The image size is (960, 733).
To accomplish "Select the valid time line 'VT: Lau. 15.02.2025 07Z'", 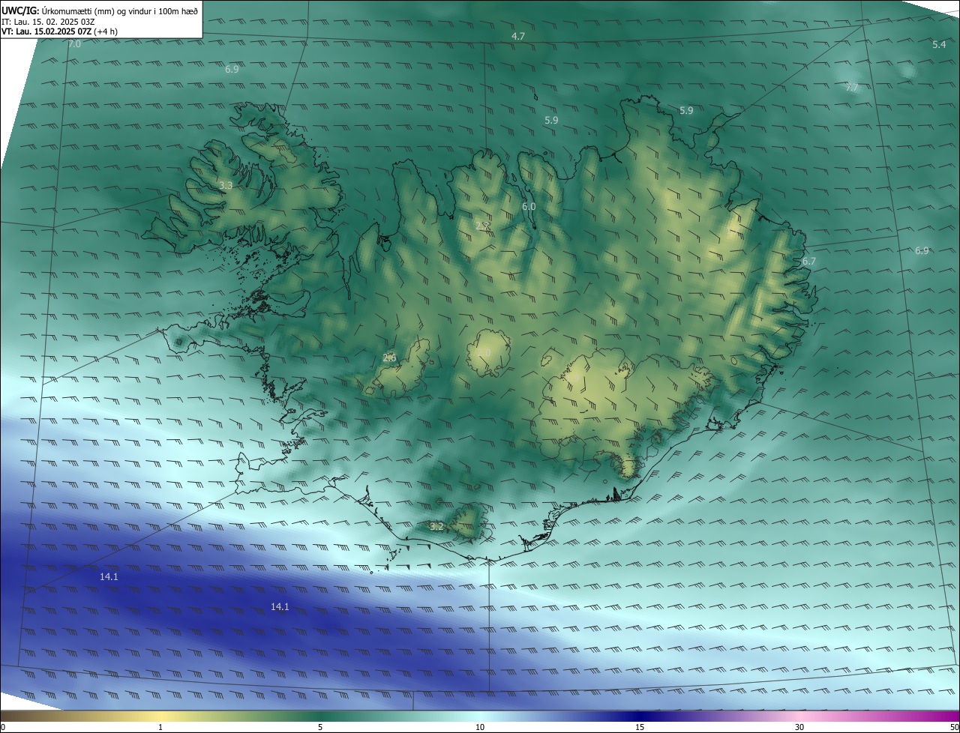I will [x=47, y=32].
